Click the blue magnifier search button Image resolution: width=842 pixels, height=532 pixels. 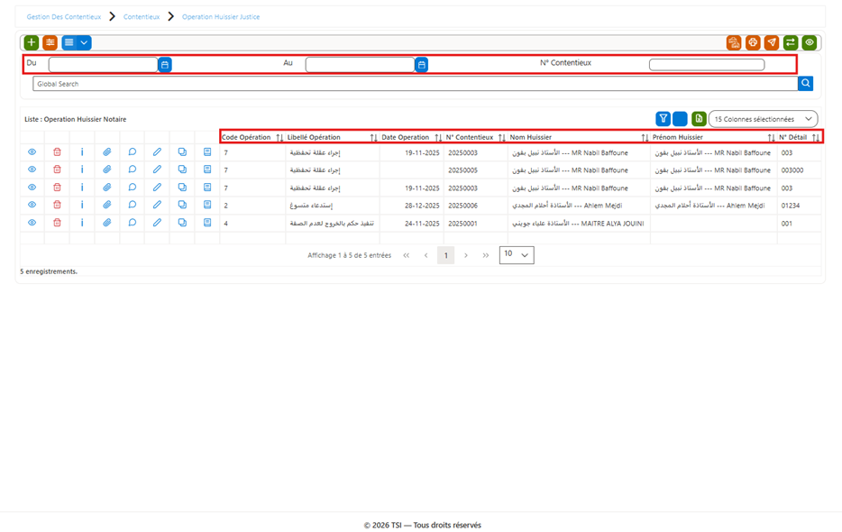tap(805, 83)
